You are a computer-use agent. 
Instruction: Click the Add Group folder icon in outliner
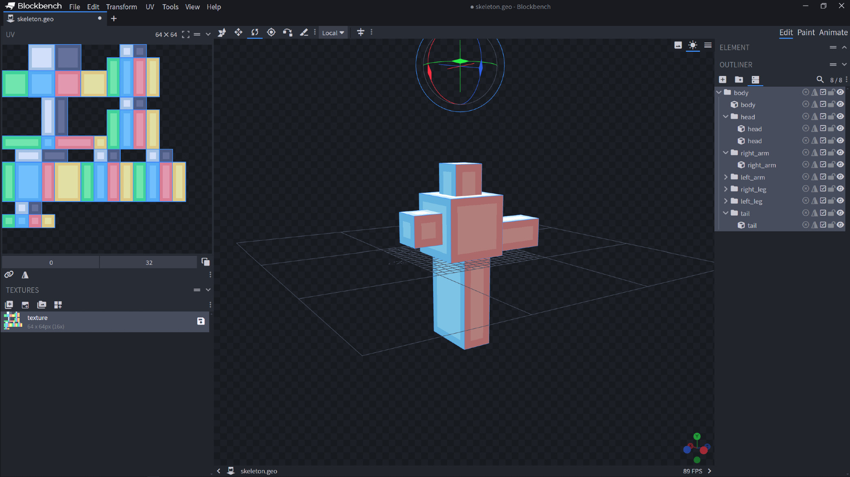[739, 79]
